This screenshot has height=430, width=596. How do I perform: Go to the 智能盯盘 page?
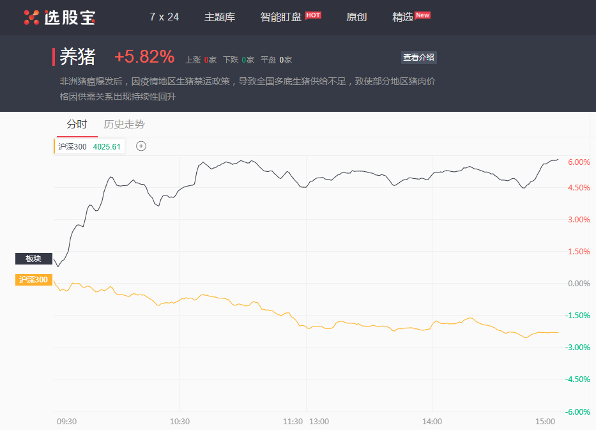click(x=281, y=17)
